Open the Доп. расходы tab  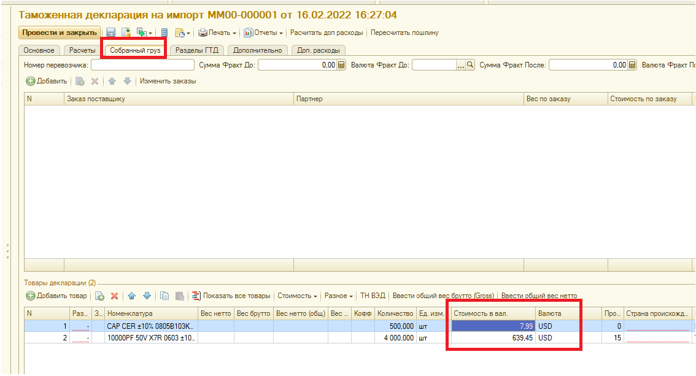tap(318, 50)
